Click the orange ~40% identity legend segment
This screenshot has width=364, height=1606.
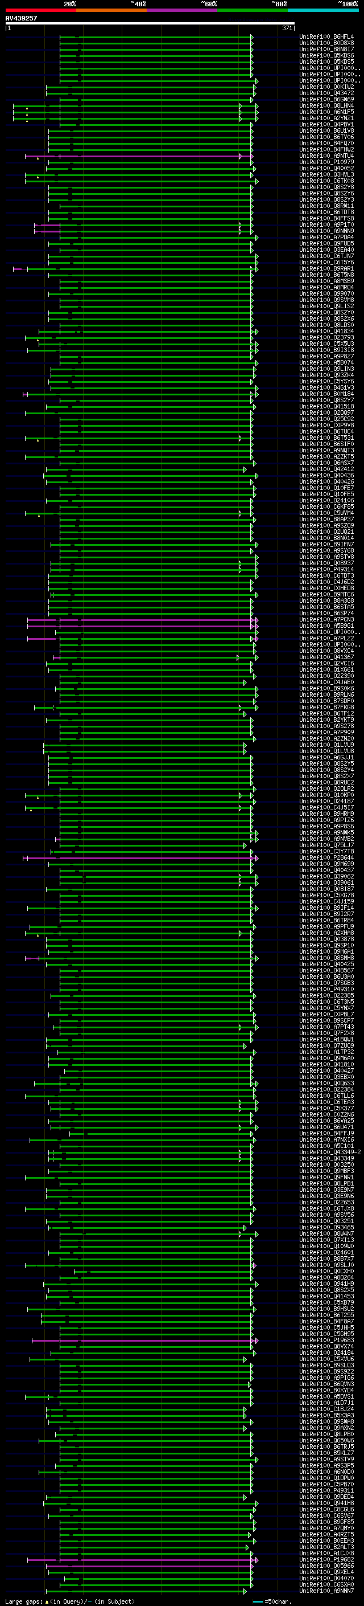click(x=111, y=10)
